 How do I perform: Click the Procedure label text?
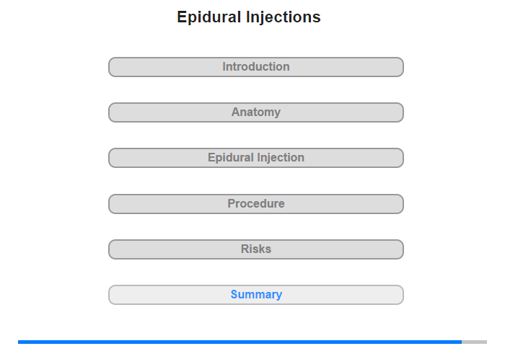256,204
